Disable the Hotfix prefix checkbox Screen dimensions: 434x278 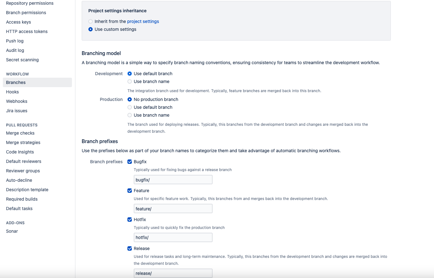[130, 220]
